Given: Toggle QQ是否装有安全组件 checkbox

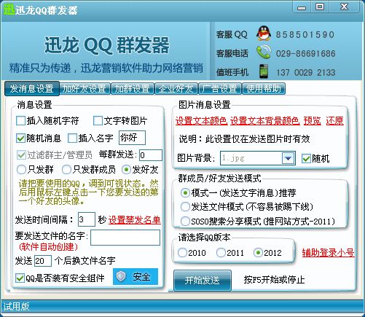Looking at the screenshot, I should [20, 278].
